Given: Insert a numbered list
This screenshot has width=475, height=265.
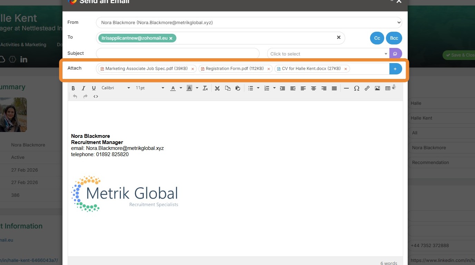Looking at the screenshot, I should coord(266,88).
